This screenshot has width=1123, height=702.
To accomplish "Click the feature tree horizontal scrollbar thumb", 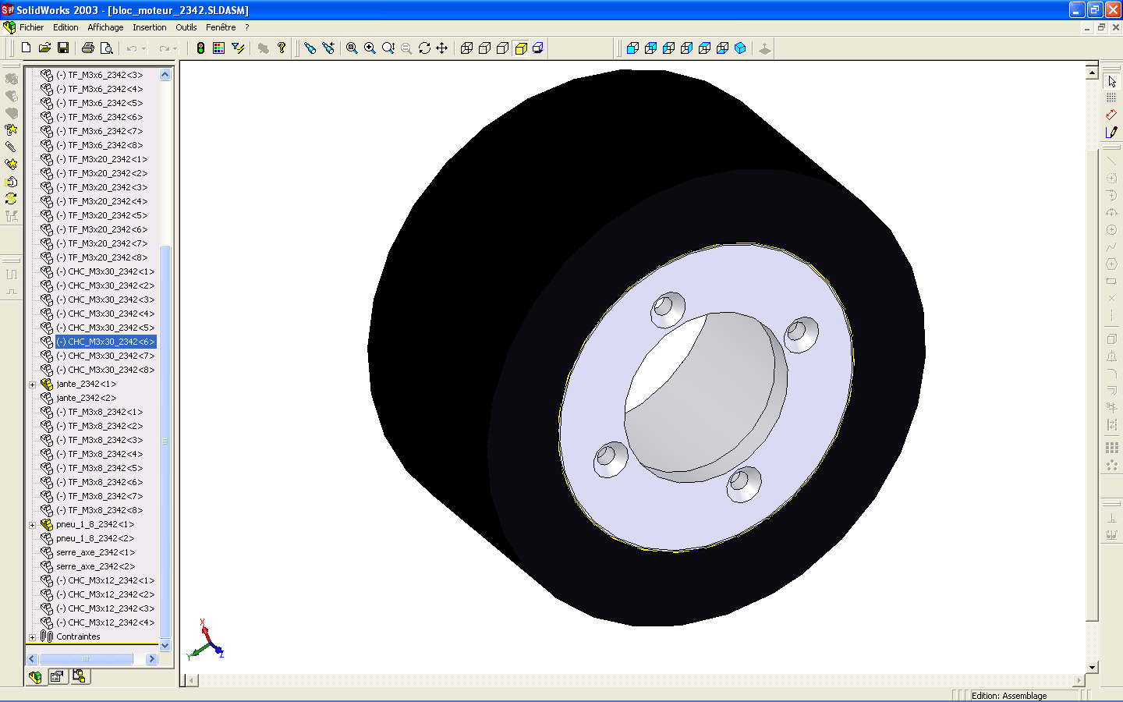I will (86, 659).
